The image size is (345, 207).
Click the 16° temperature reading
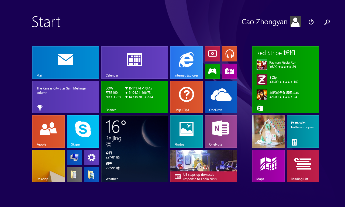[x=116, y=127]
